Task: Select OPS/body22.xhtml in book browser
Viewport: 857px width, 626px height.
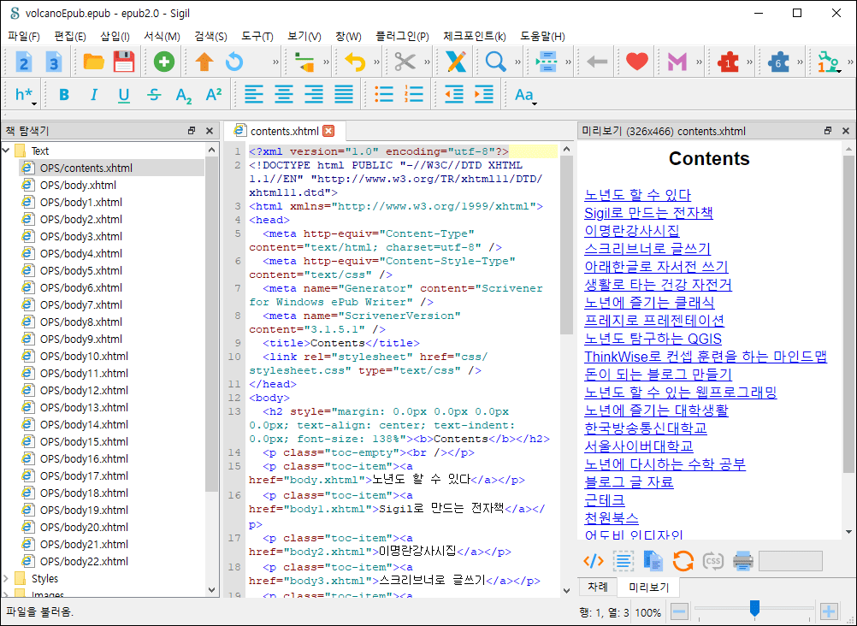Action: tap(84, 562)
